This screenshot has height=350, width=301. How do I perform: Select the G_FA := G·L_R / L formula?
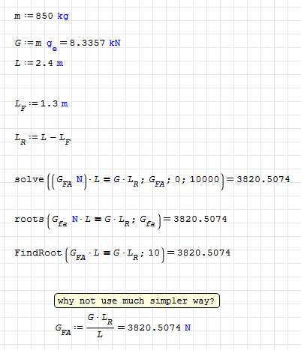tap(123, 325)
